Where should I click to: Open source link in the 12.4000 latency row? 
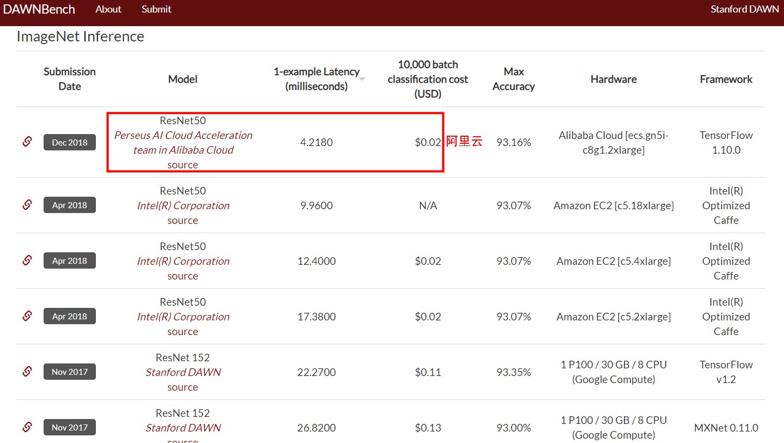coord(183,276)
